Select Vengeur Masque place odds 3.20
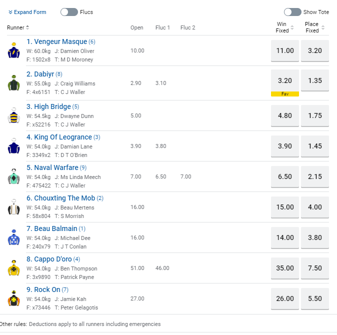This screenshot has height=335, width=337. click(x=314, y=50)
